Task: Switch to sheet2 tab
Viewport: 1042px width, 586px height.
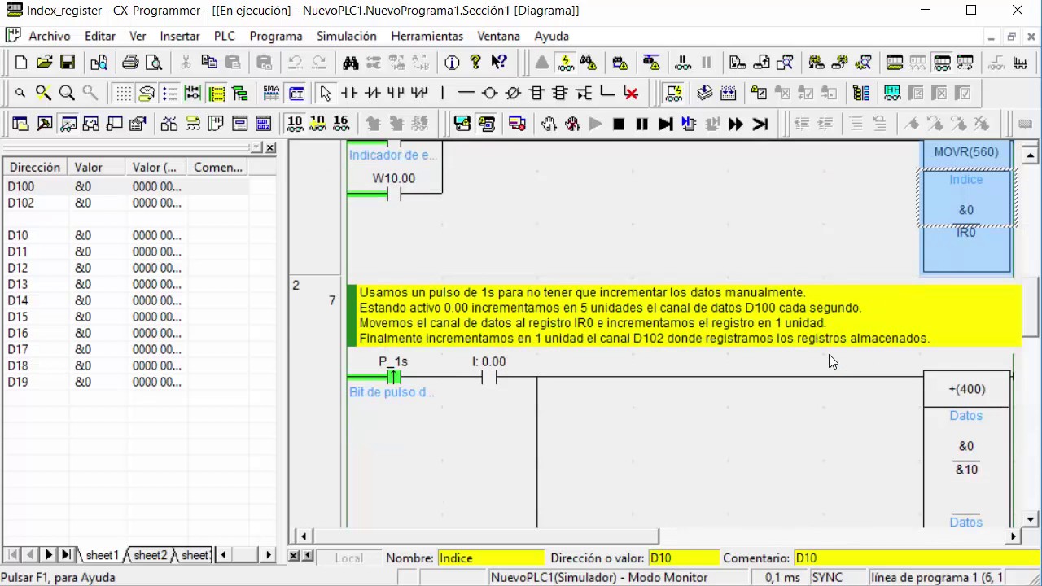Action: pyautogui.click(x=150, y=555)
